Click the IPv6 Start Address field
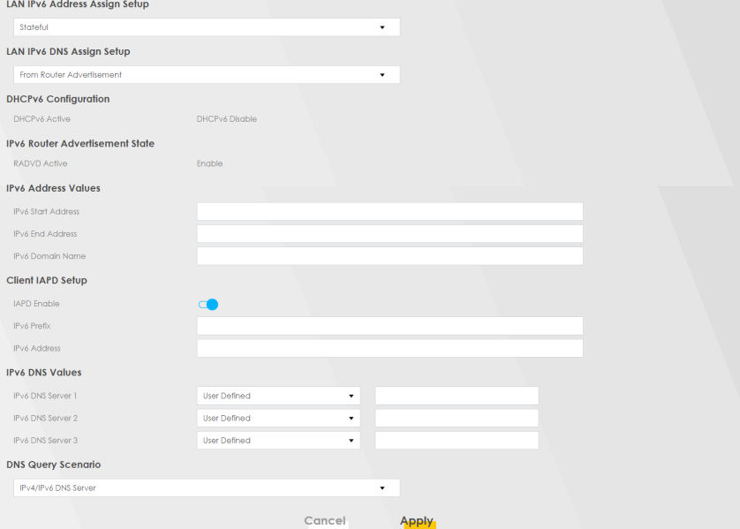 pos(389,212)
